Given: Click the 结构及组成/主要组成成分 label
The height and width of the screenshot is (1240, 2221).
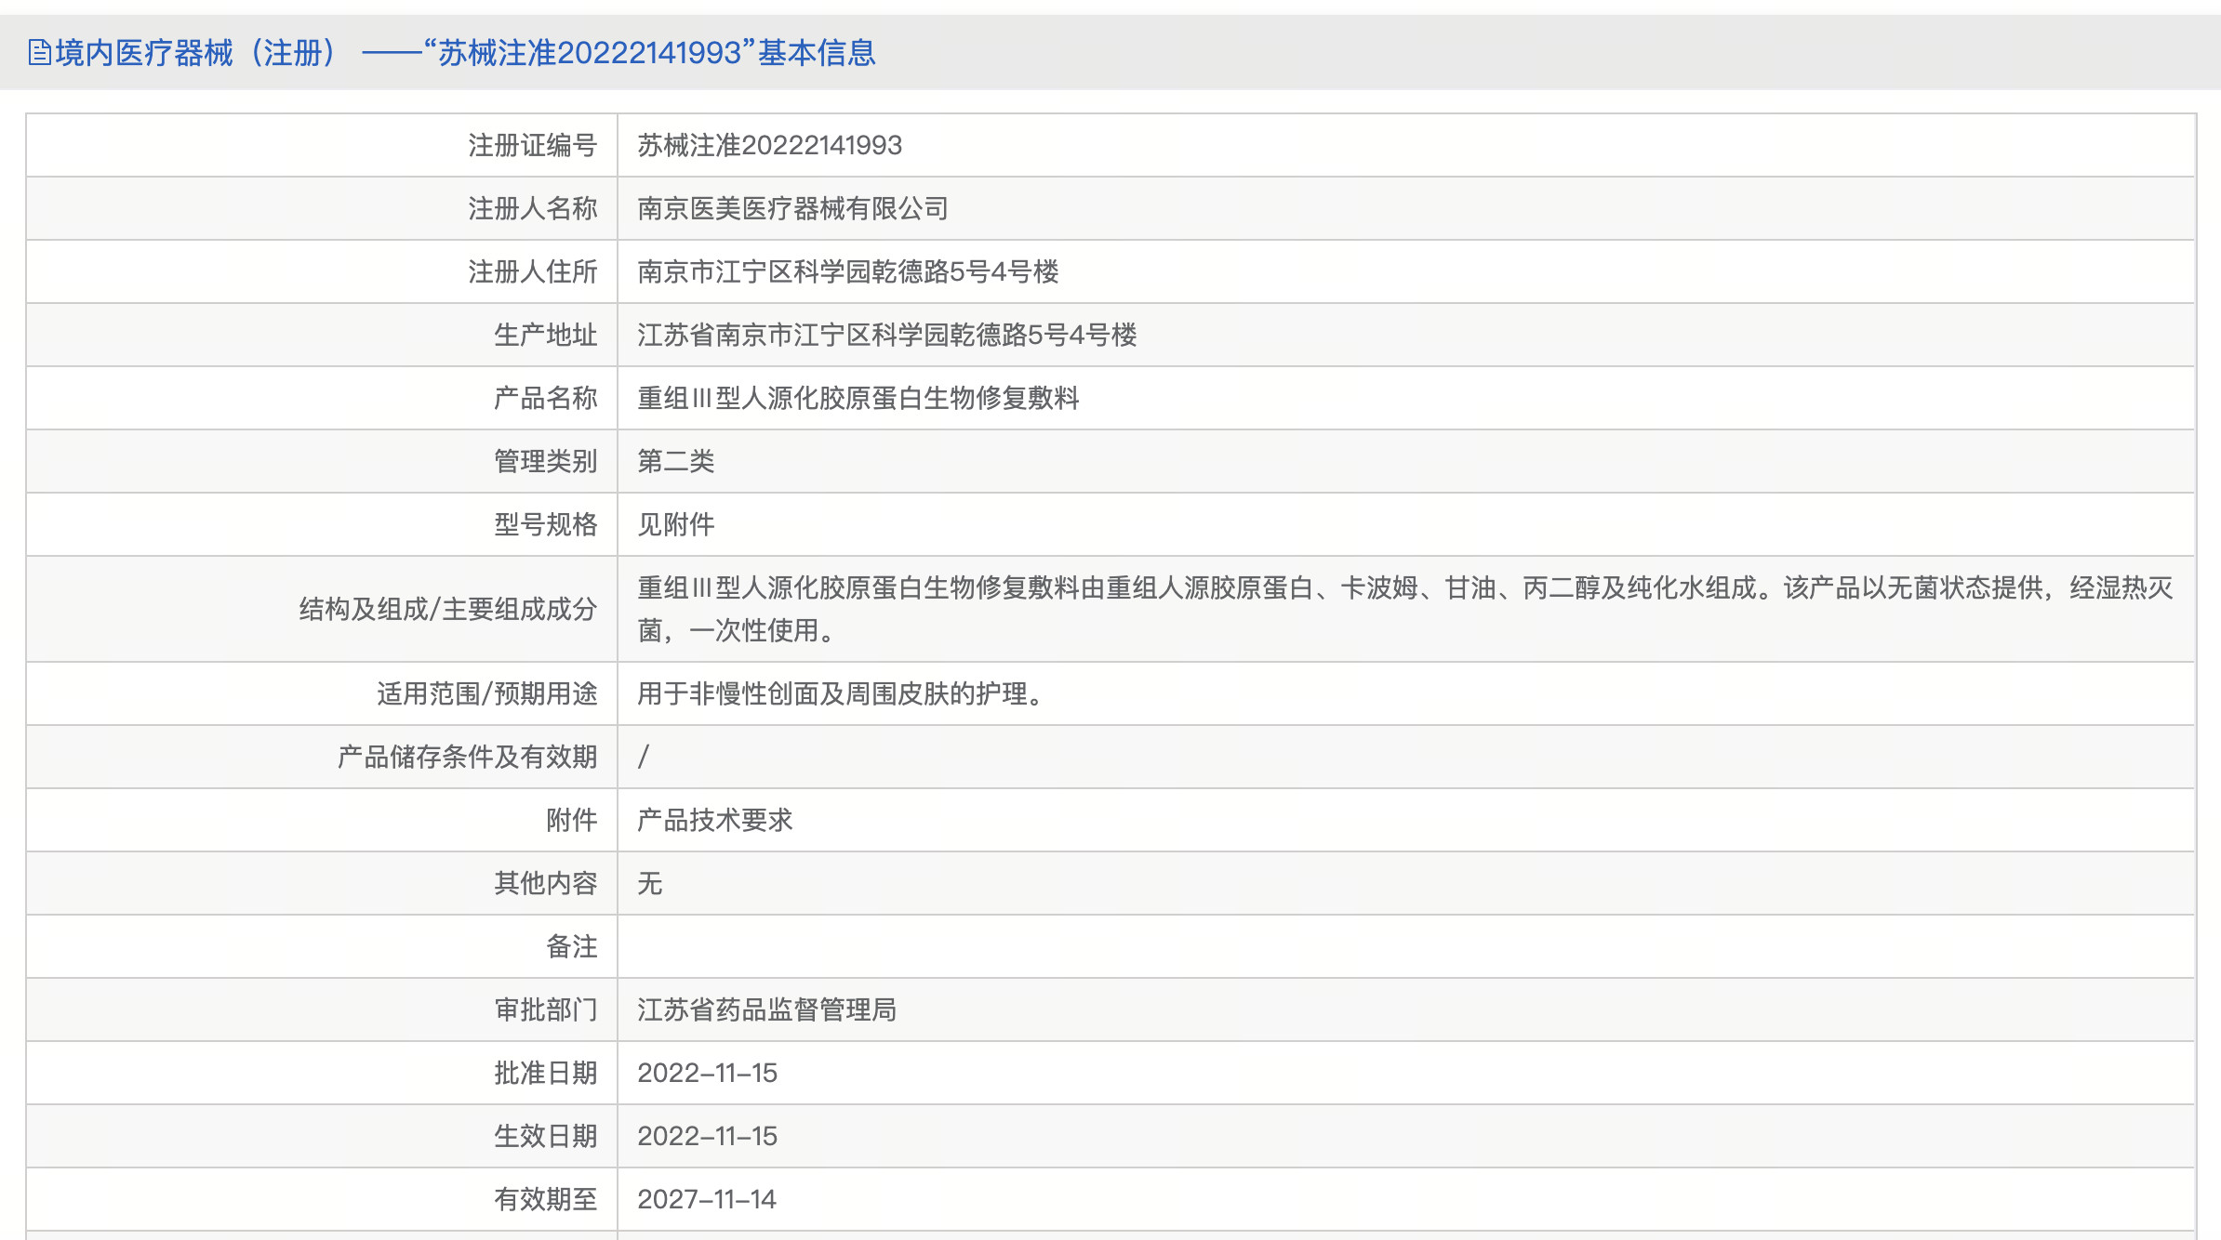Looking at the screenshot, I should (x=447, y=610).
